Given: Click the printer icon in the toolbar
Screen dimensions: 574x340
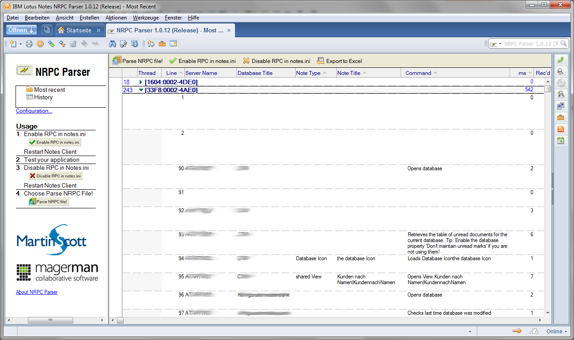Looking at the screenshot, I should tap(29, 43).
